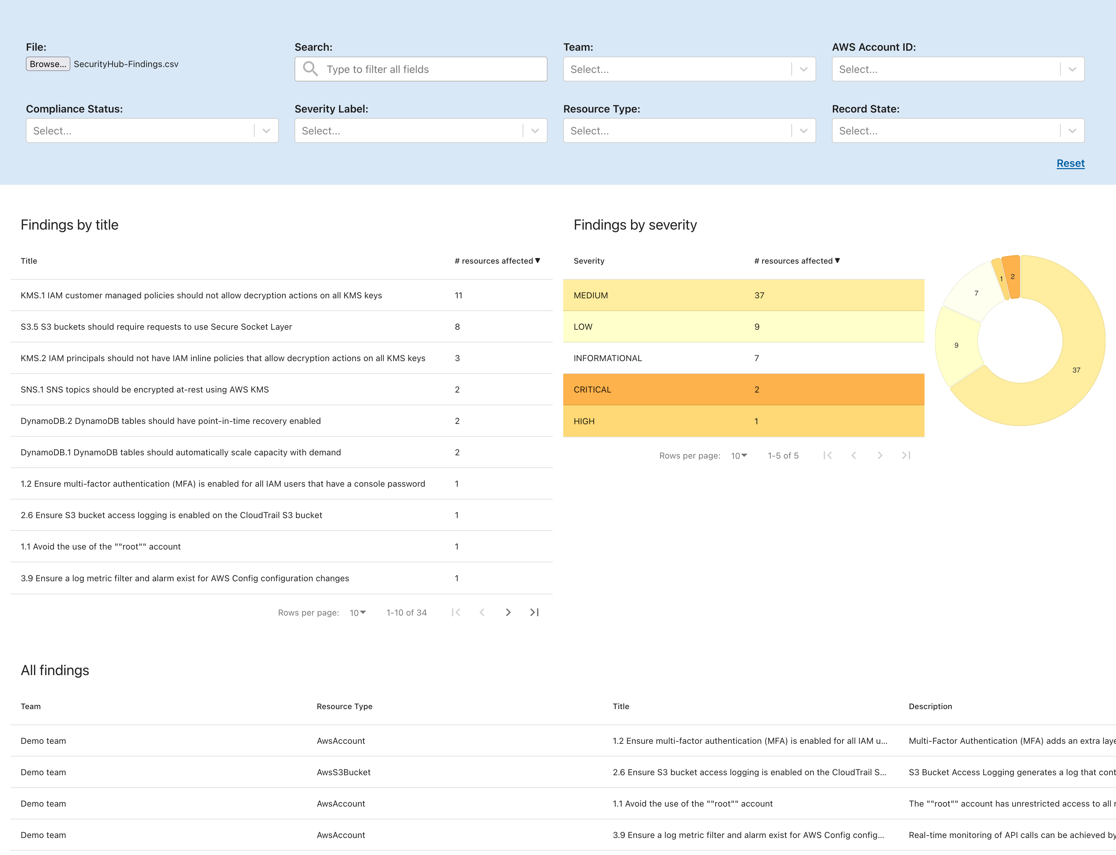Screen dimensions: 1116x855
Task: Go to next page of findings by title
Action: pos(508,612)
